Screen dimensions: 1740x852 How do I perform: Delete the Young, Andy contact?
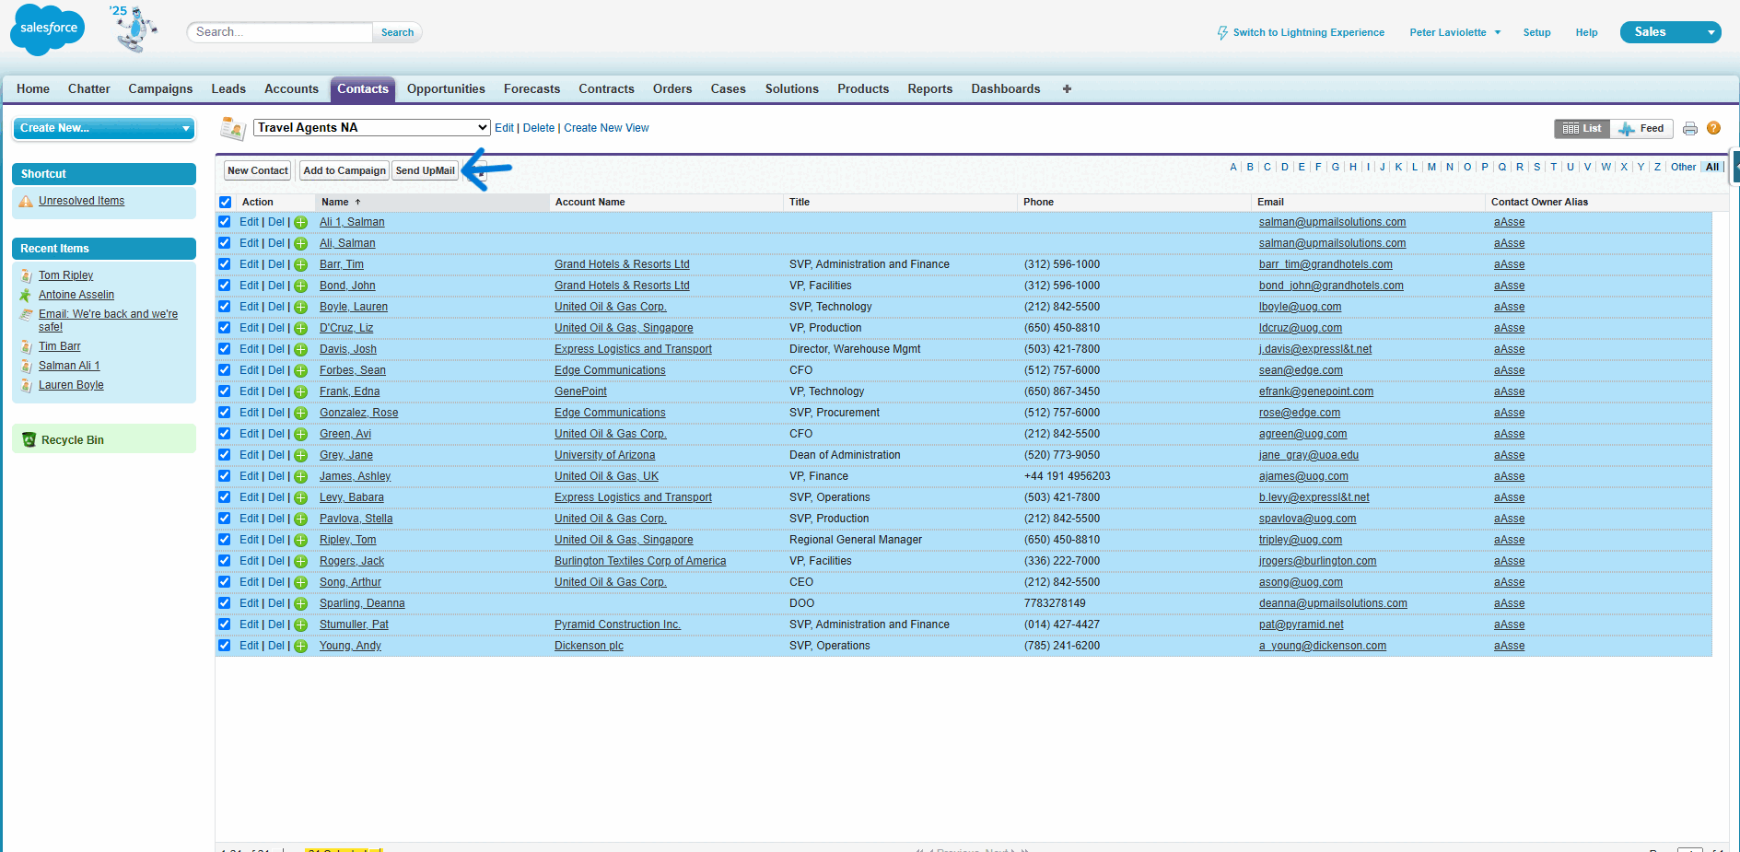tap(276, 646)
